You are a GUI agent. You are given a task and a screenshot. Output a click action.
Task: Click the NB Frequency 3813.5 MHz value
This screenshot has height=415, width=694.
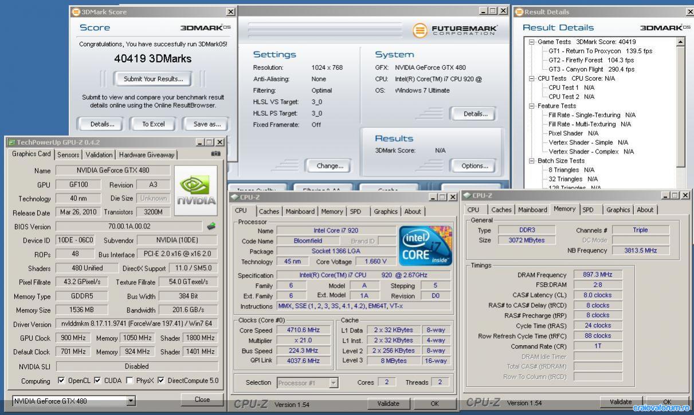[641, 251]
